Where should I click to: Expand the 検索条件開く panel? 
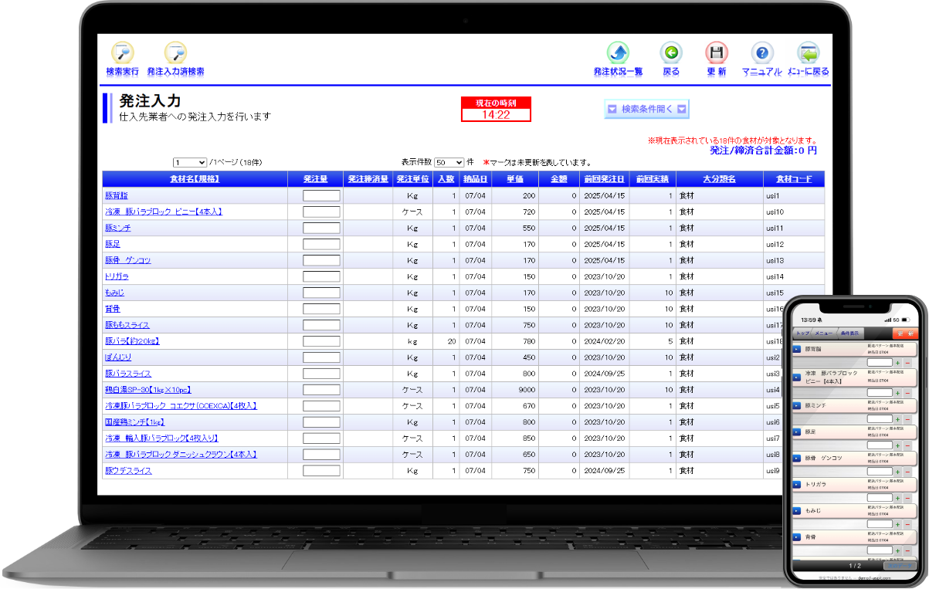(x=646, y=110)
